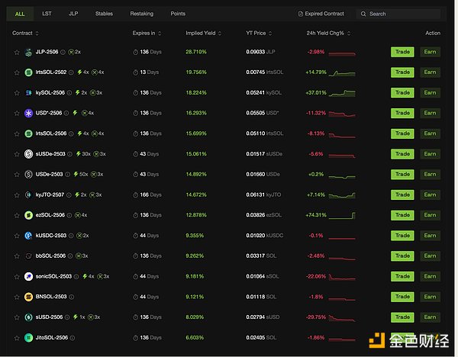Favorite the JLP-2506 contract star
This screenshot has height=357, width=458.
point(17,52)
